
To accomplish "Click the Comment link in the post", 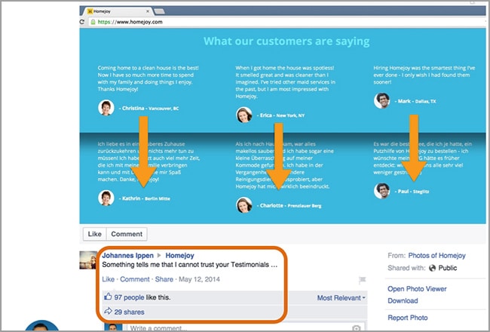I will coord(135,279).
